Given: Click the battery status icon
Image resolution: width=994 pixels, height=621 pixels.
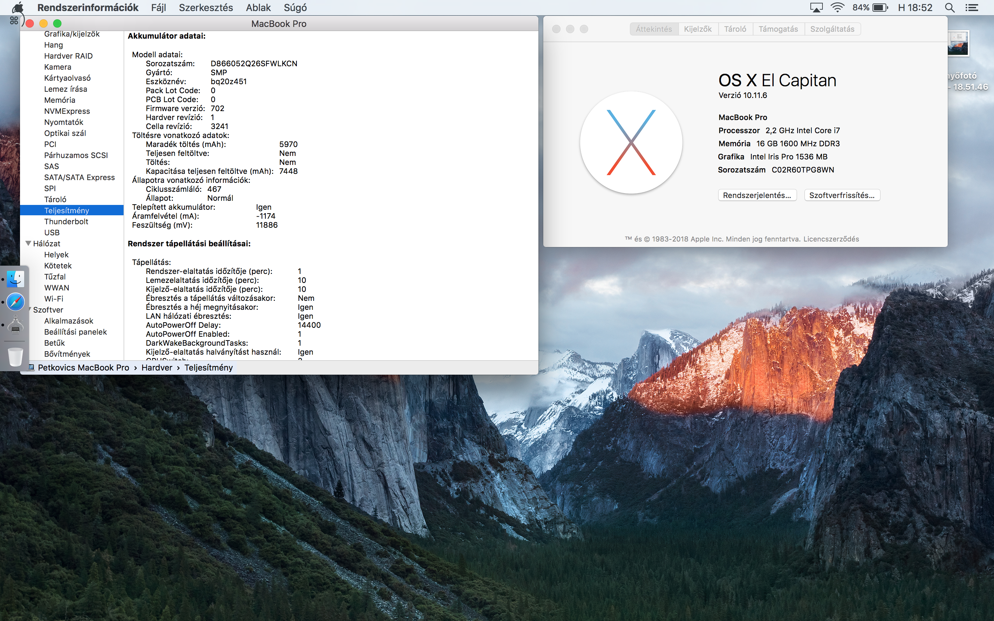Looking at the screenshot, I should pos(881,7).
